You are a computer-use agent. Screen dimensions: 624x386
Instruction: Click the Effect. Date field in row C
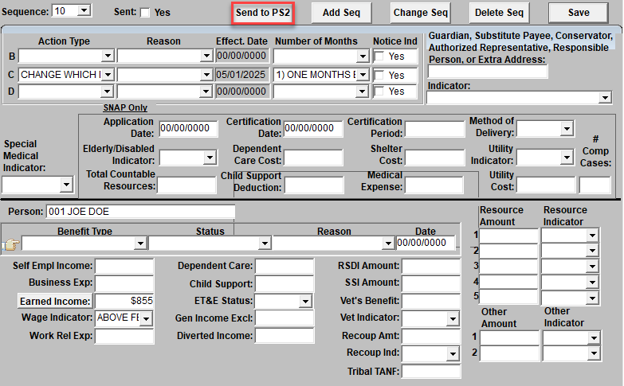click(x=241, y=74)
